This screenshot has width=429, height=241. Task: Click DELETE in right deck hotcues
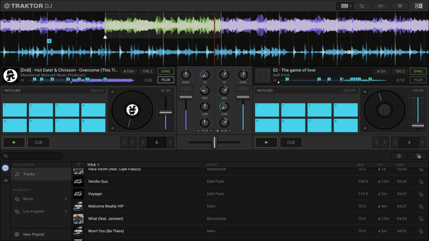[350, 91]
